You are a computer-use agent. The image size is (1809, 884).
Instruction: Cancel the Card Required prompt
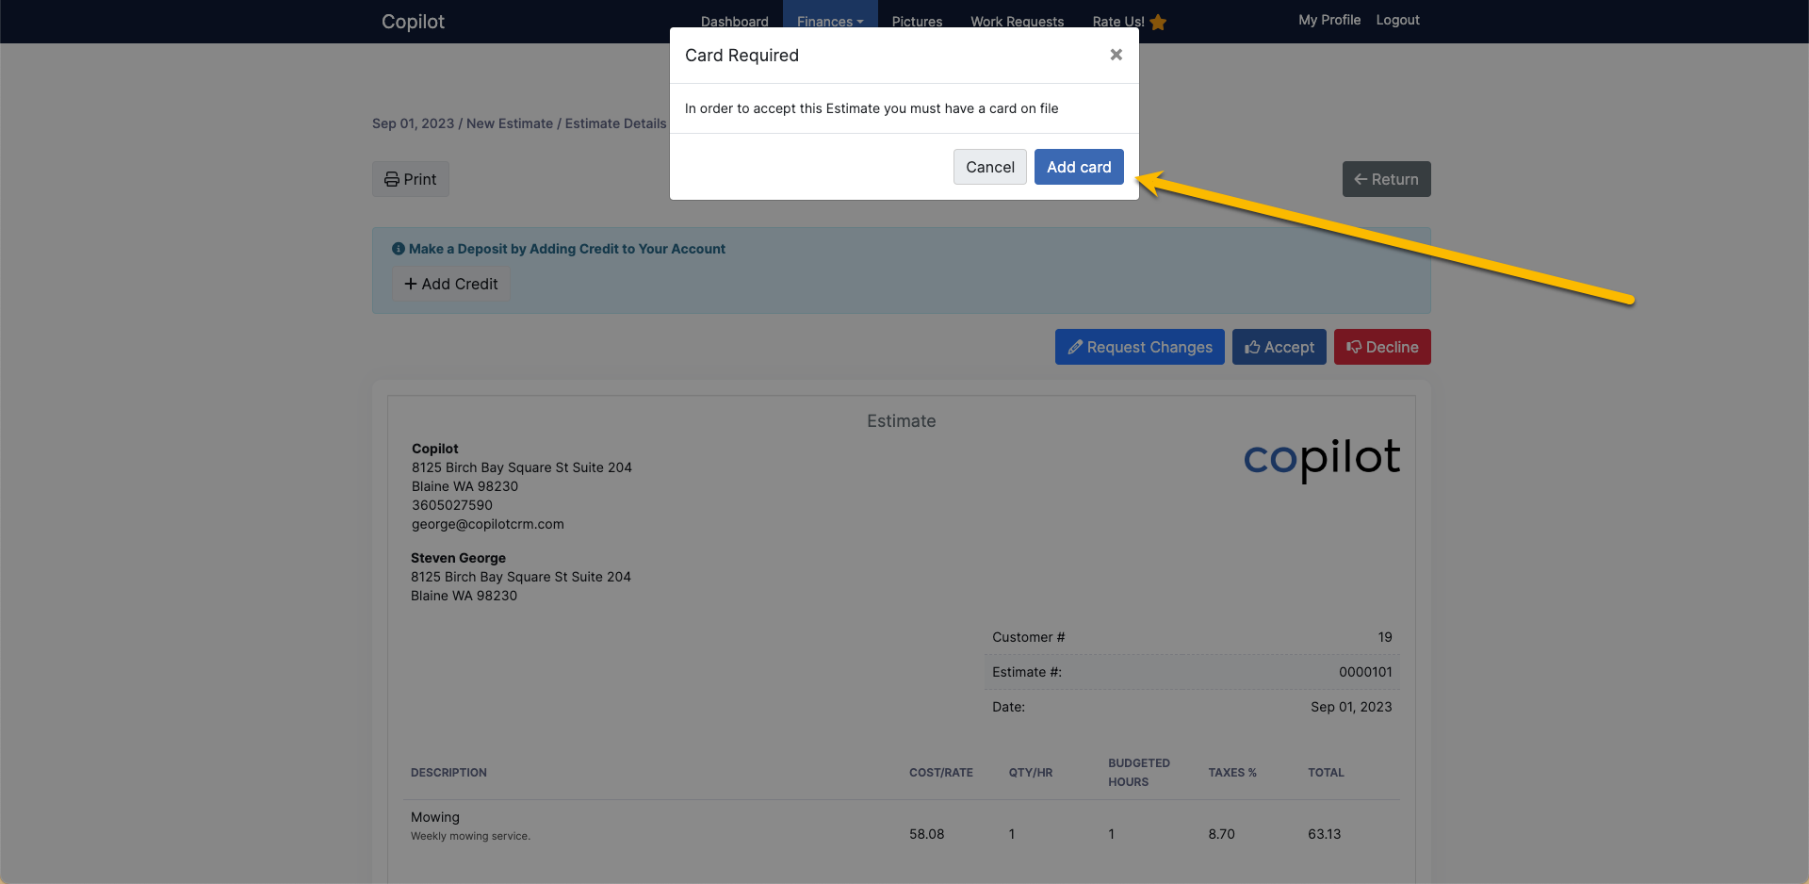coord(989,167)
